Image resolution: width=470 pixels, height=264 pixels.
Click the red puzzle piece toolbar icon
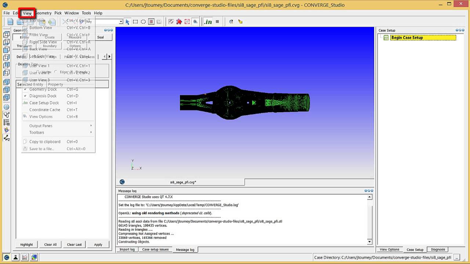(179, 22)
